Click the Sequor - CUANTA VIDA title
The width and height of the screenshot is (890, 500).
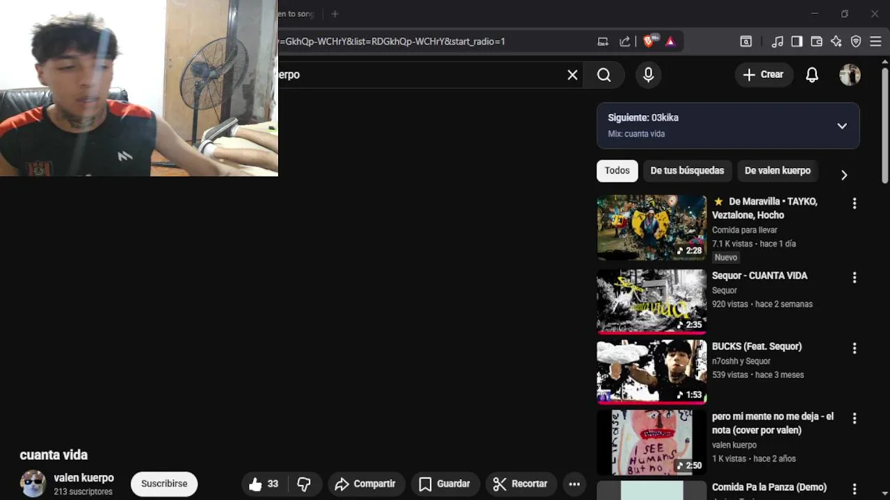(759, 276)
